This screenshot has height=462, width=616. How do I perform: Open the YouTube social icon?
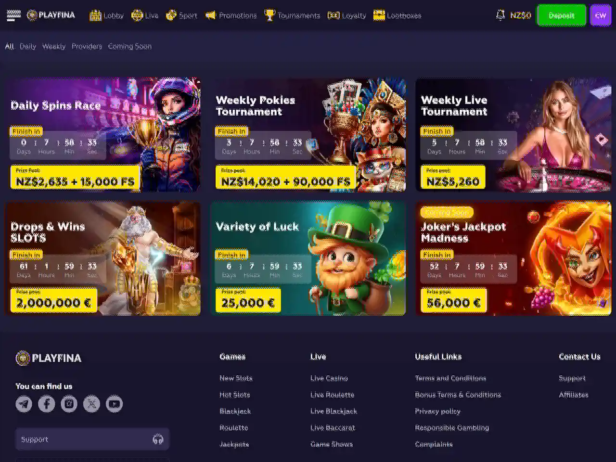click(x=114, y=404)
